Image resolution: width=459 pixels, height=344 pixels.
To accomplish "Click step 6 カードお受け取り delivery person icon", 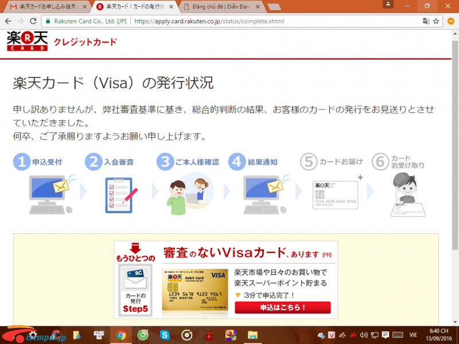I will click(x=407, y=194).
